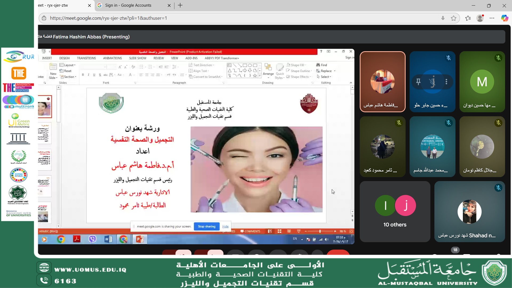Click Ribbon Display Options icon
This screenshot has height=288, width=512.
(329, 51)
